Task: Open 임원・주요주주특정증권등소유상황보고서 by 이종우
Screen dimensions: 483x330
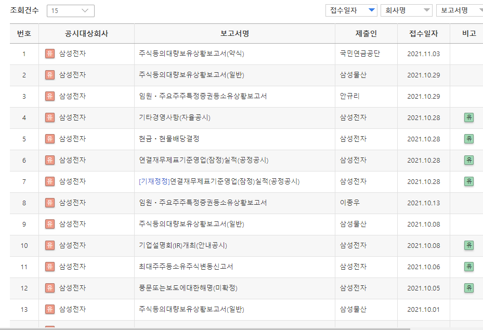Action: (x=203, y=203)
